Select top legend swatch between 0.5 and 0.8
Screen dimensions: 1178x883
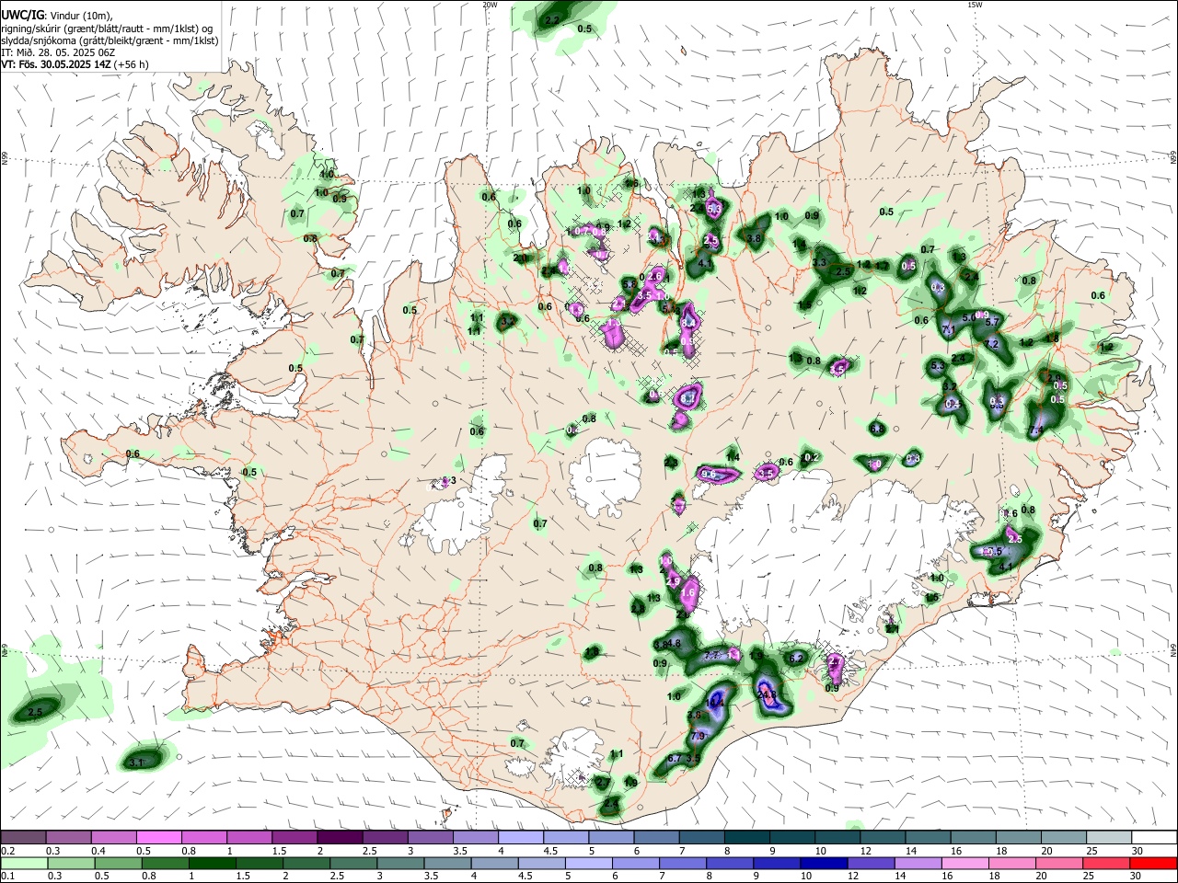(x=158, y=838)
